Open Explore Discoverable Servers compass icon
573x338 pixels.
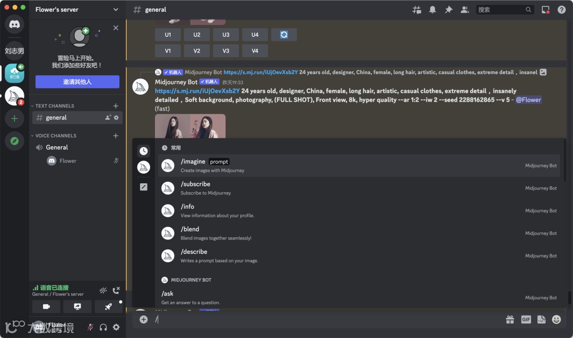pos(14,141)
